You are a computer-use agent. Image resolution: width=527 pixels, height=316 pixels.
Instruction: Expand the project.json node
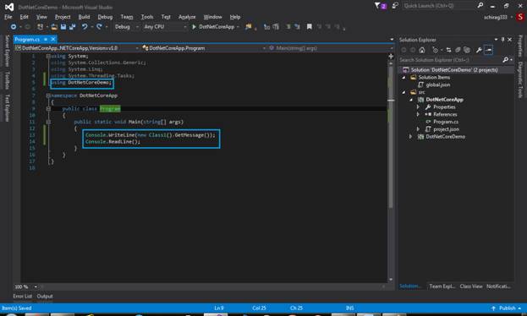418,129
